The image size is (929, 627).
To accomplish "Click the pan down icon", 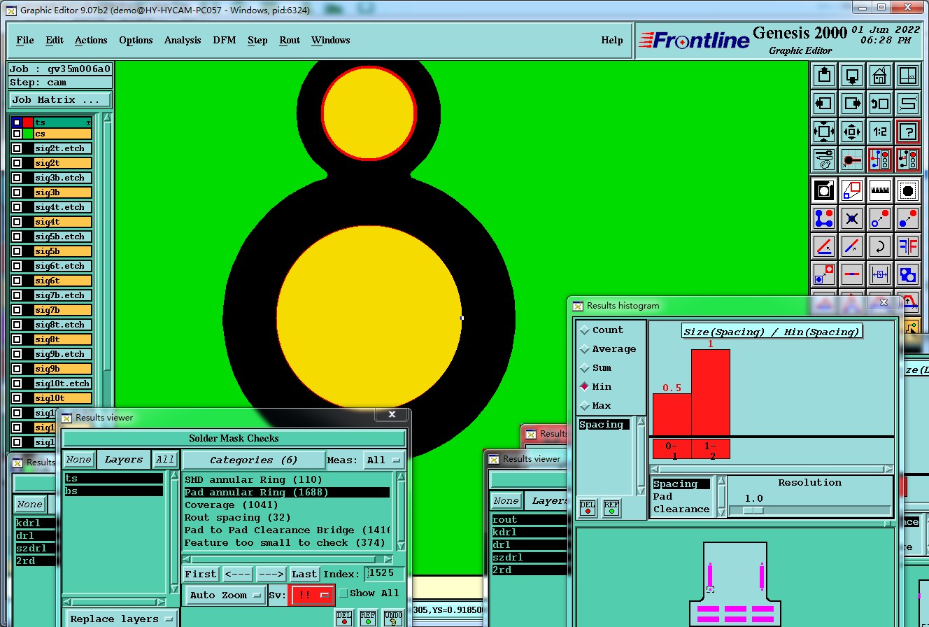I will 852,75.
